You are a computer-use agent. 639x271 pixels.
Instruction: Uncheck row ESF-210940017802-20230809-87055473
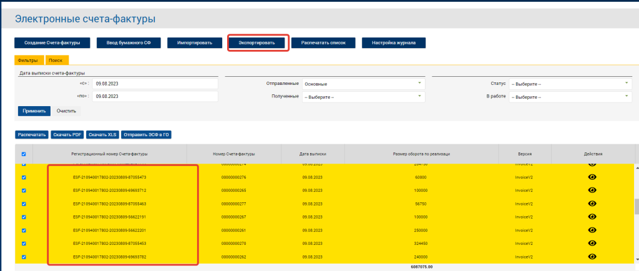coord(24,177)
